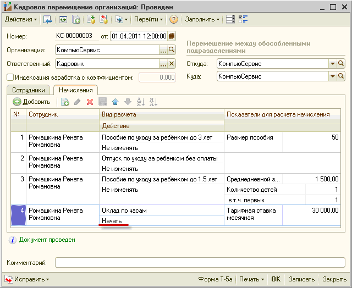Click the posting results list icon

230,20
